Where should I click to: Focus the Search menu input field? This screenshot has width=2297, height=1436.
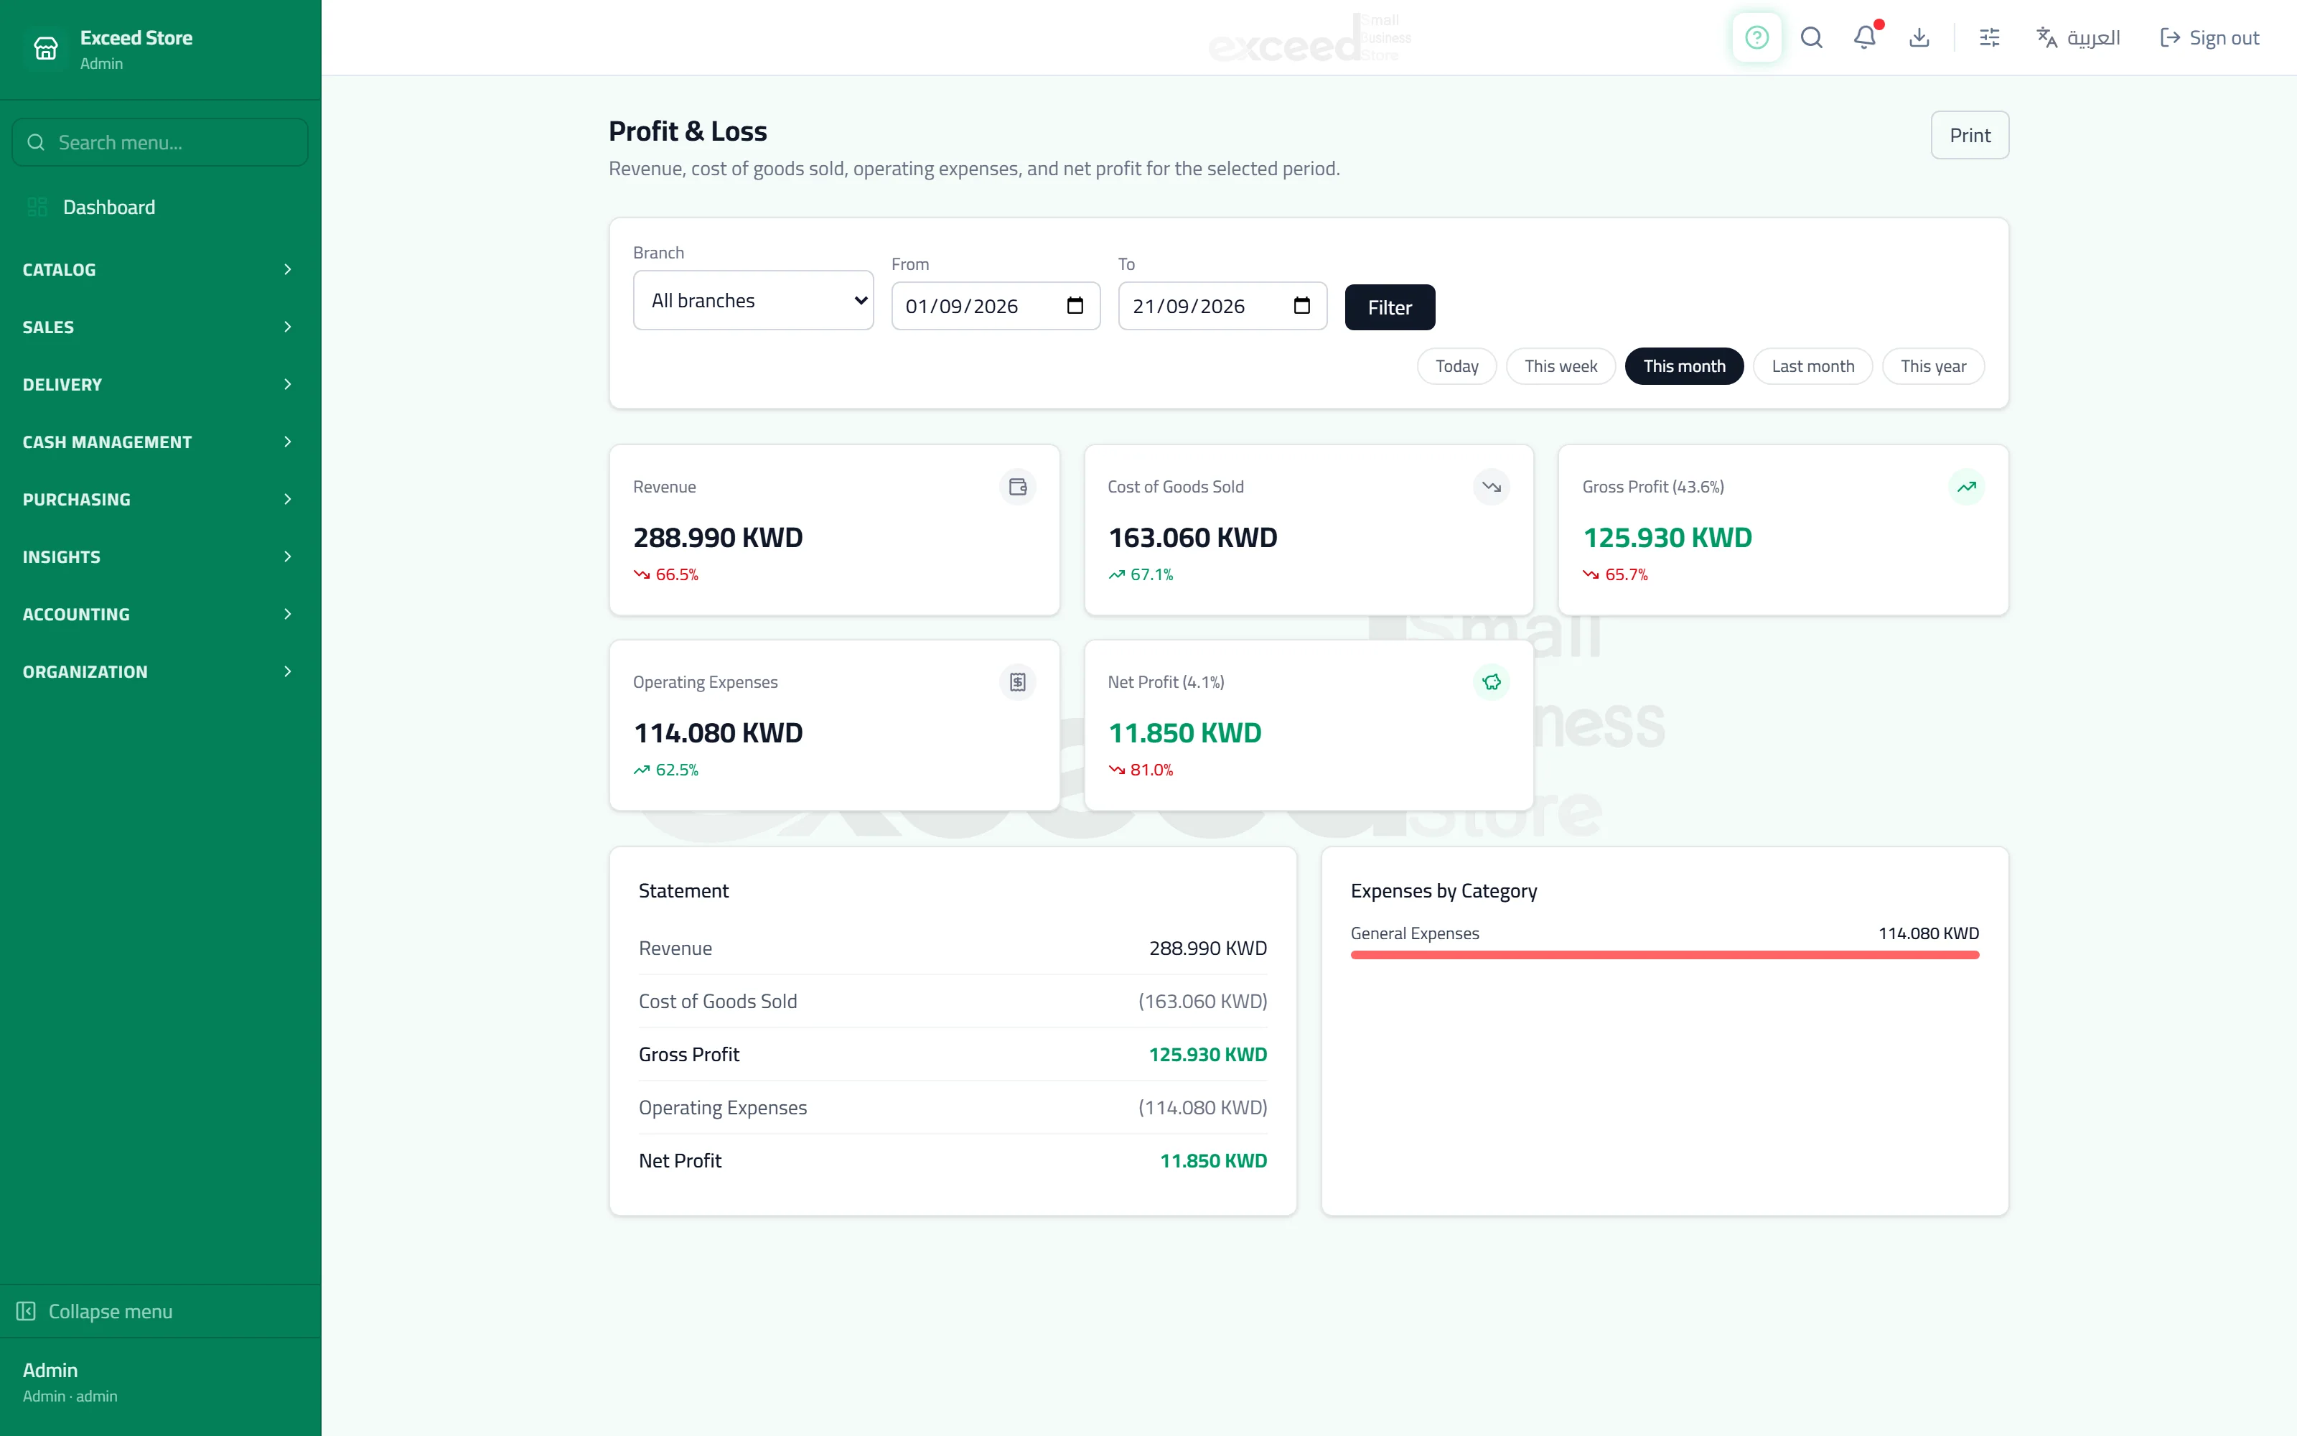coord(159,142)
